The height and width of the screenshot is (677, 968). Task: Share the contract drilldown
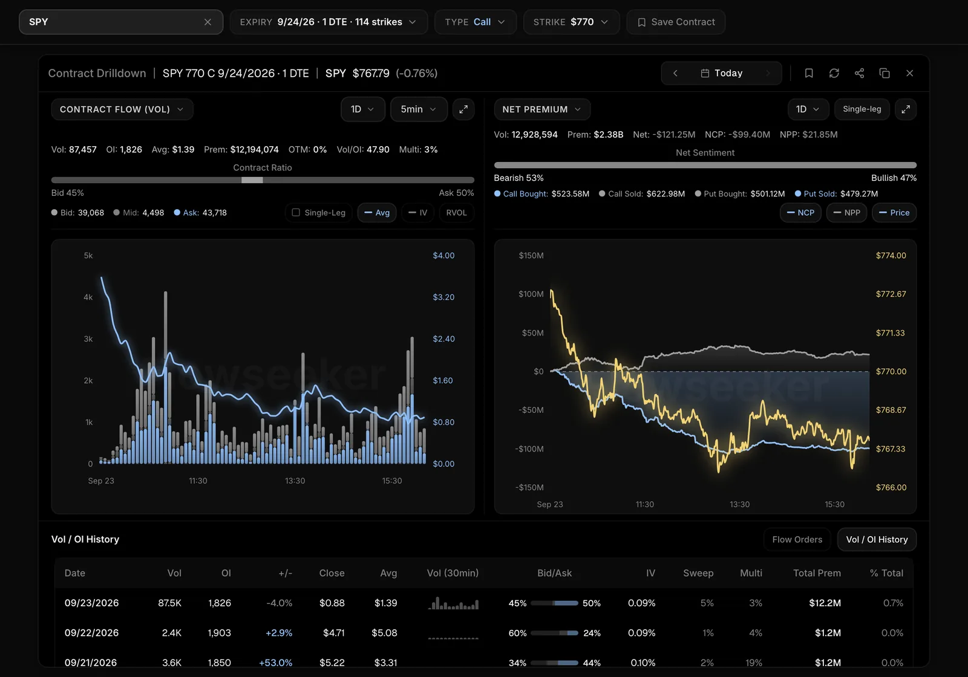(859, 73)
